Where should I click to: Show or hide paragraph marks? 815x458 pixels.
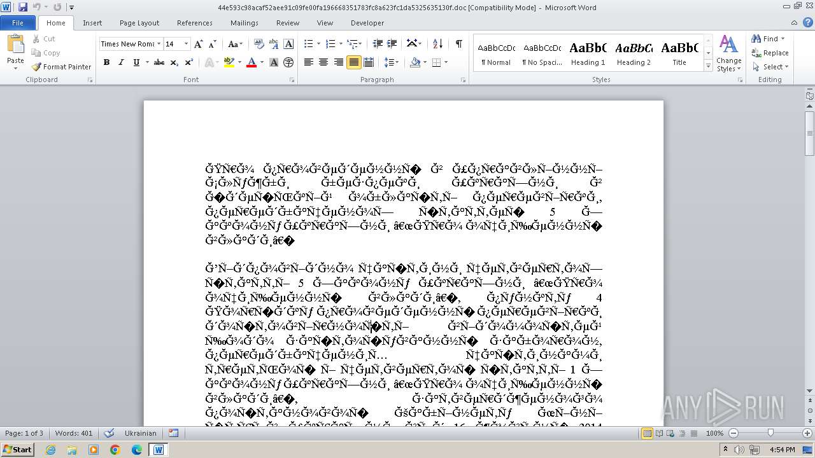click(458, 44)
